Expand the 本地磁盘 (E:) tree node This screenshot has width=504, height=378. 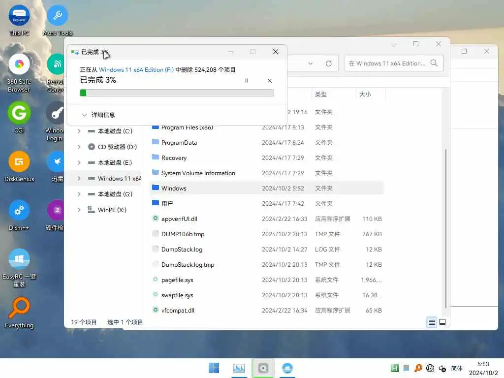pos(79,162)
